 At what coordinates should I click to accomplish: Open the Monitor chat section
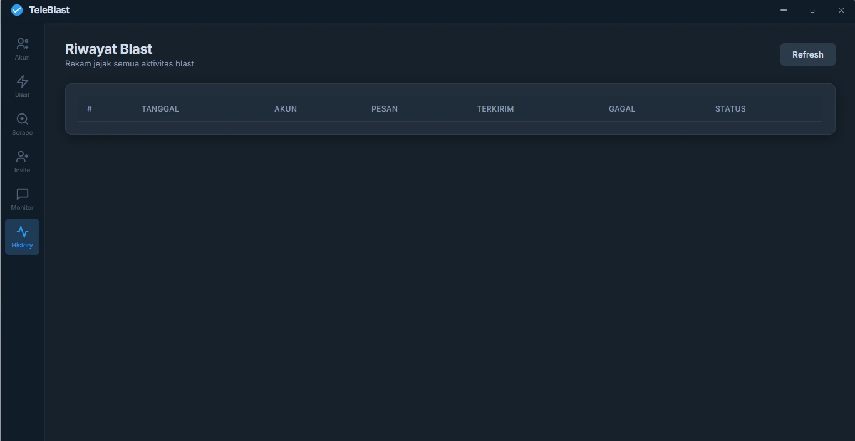click(22, 199)
